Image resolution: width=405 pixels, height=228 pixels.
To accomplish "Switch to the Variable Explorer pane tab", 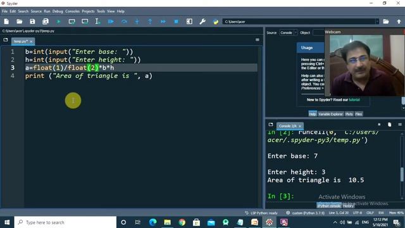I will pyautogui.click(x=330, y=114).
